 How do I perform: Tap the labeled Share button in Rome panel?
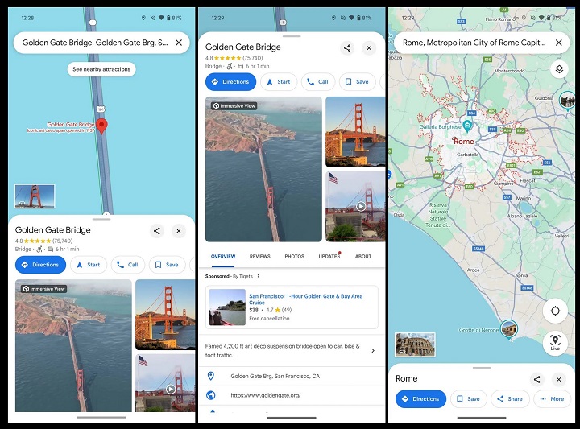click(x=510, y=398)
